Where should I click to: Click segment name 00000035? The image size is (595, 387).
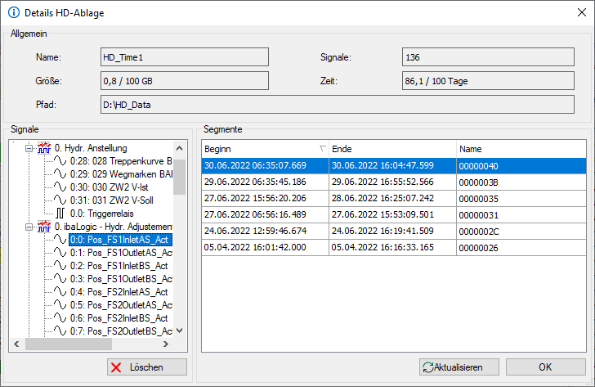coord(478,199)
